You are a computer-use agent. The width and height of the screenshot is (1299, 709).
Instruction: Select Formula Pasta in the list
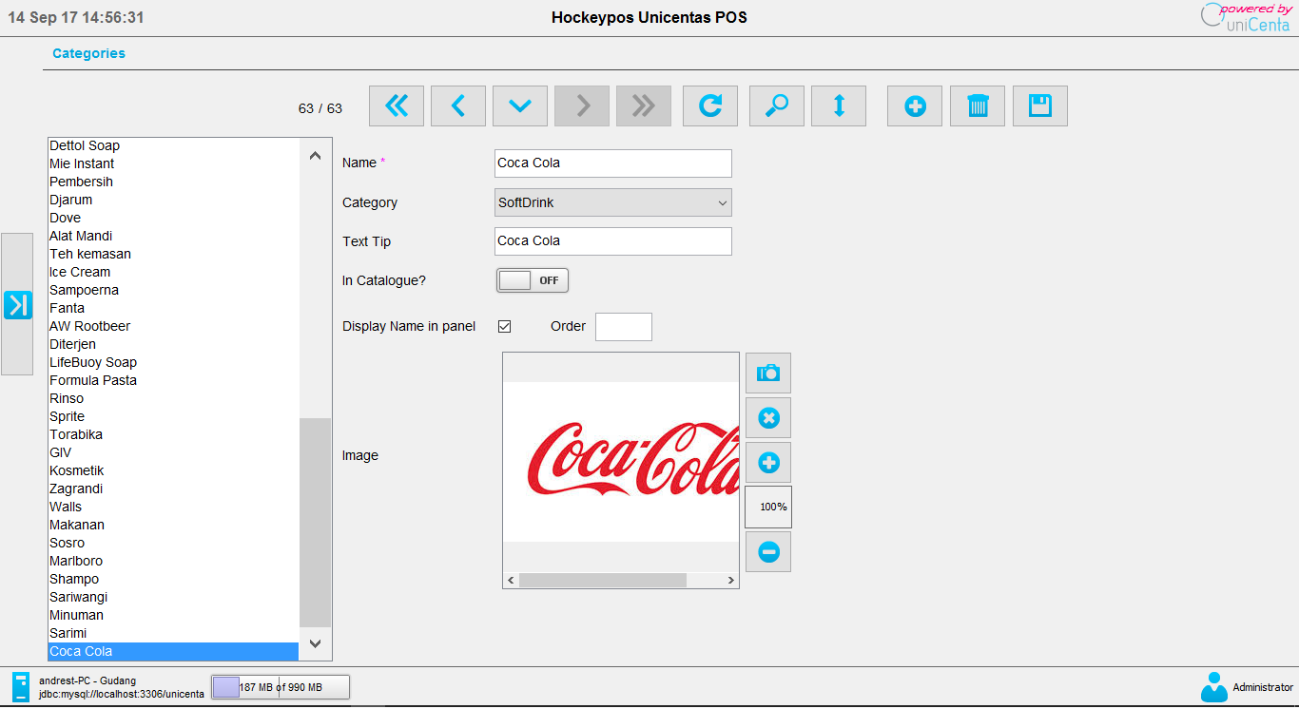174,380
